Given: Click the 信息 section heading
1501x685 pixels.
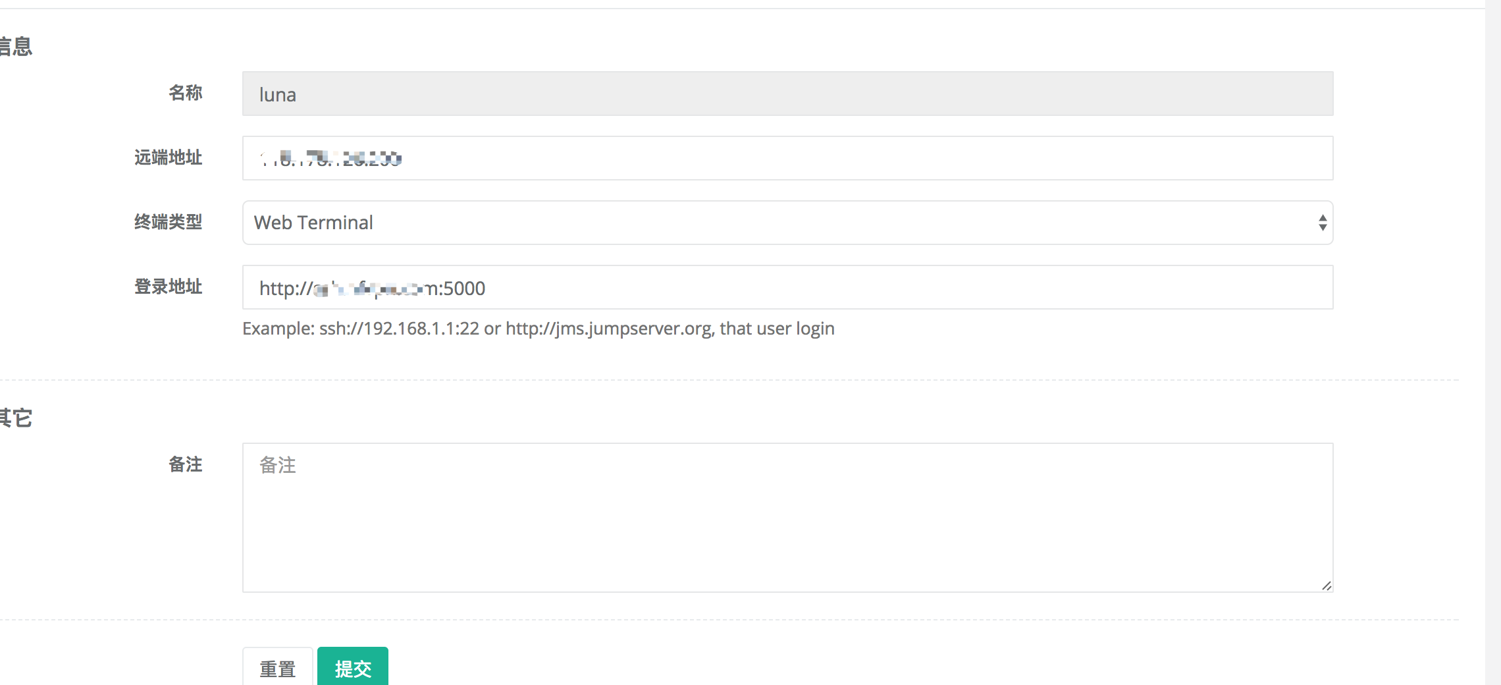Looking at the screenshot, I should 18,46.
